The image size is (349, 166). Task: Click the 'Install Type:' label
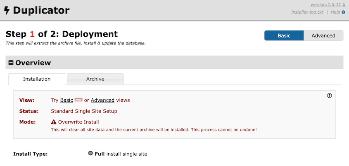(31, 154)
